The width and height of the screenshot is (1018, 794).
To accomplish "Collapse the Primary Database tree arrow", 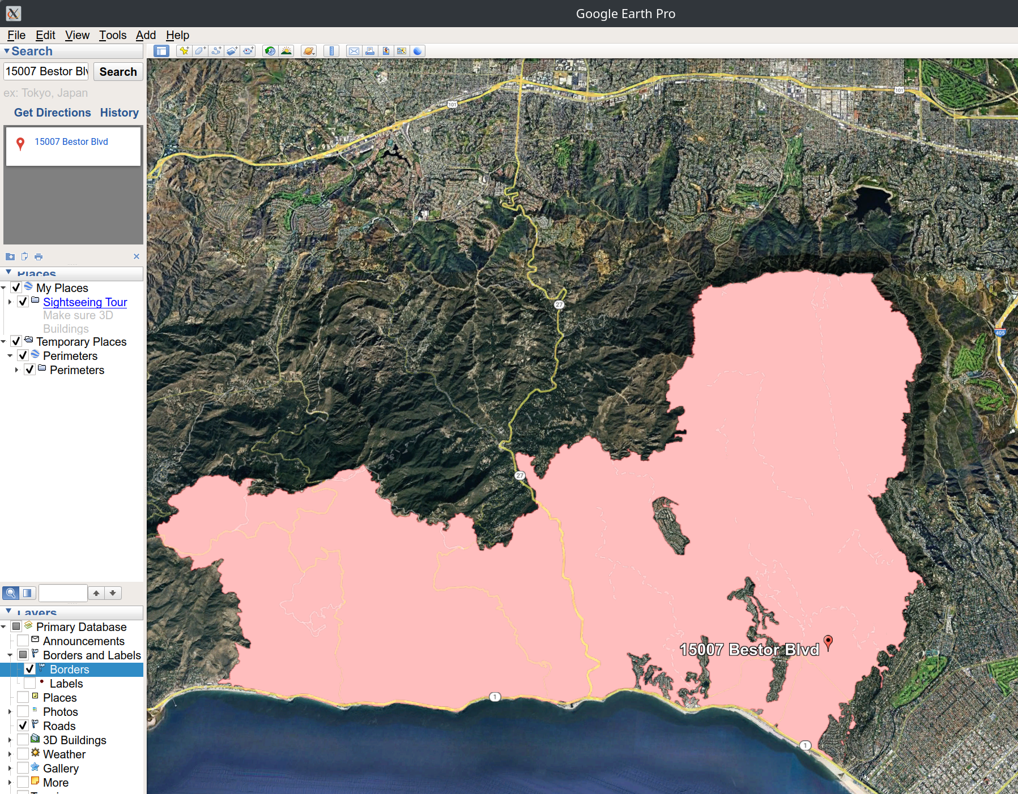I will click(x=3, y=627).
